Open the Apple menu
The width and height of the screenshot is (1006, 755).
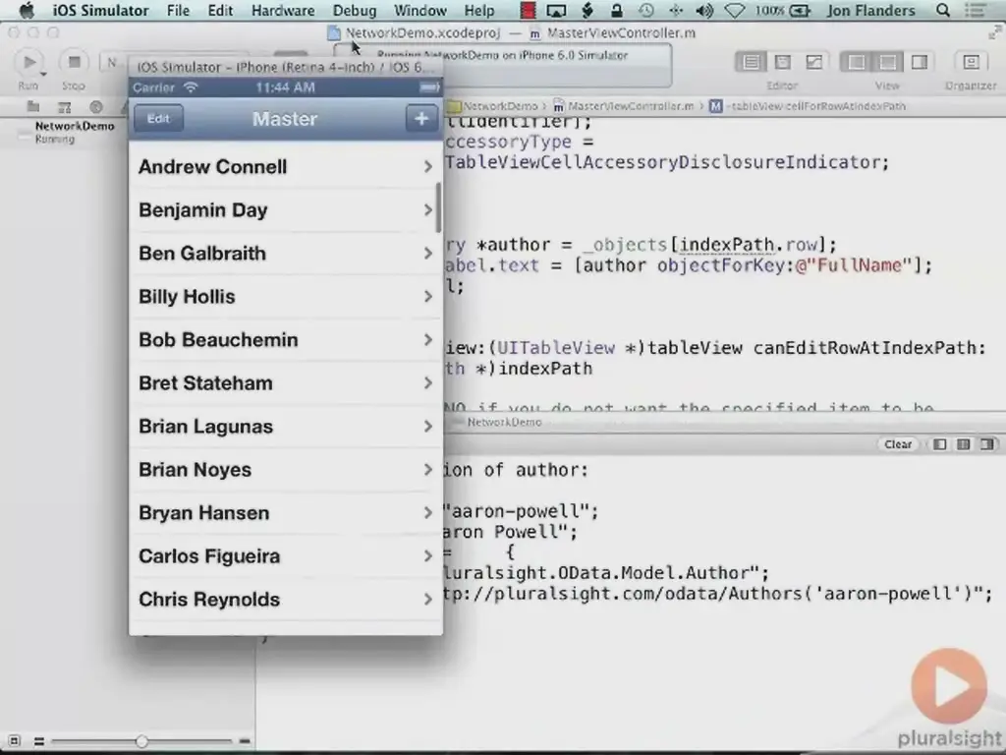click(x=27, y=10)
